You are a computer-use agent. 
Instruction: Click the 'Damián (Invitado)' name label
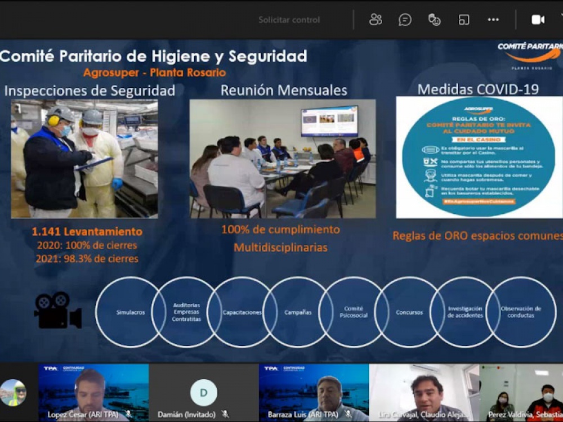[x=187, y=415]
